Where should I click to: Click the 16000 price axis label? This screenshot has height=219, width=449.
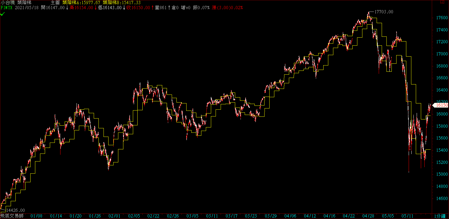442,114
